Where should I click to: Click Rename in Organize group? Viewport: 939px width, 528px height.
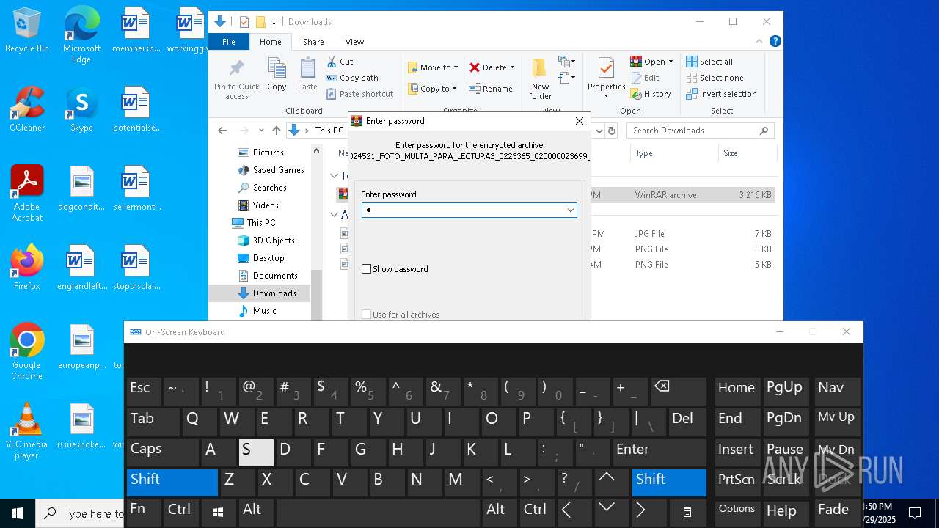[491, 89]
